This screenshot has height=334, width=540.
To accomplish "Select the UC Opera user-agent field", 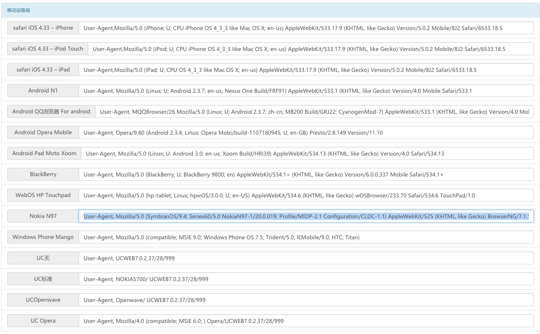I will point(306,321).
